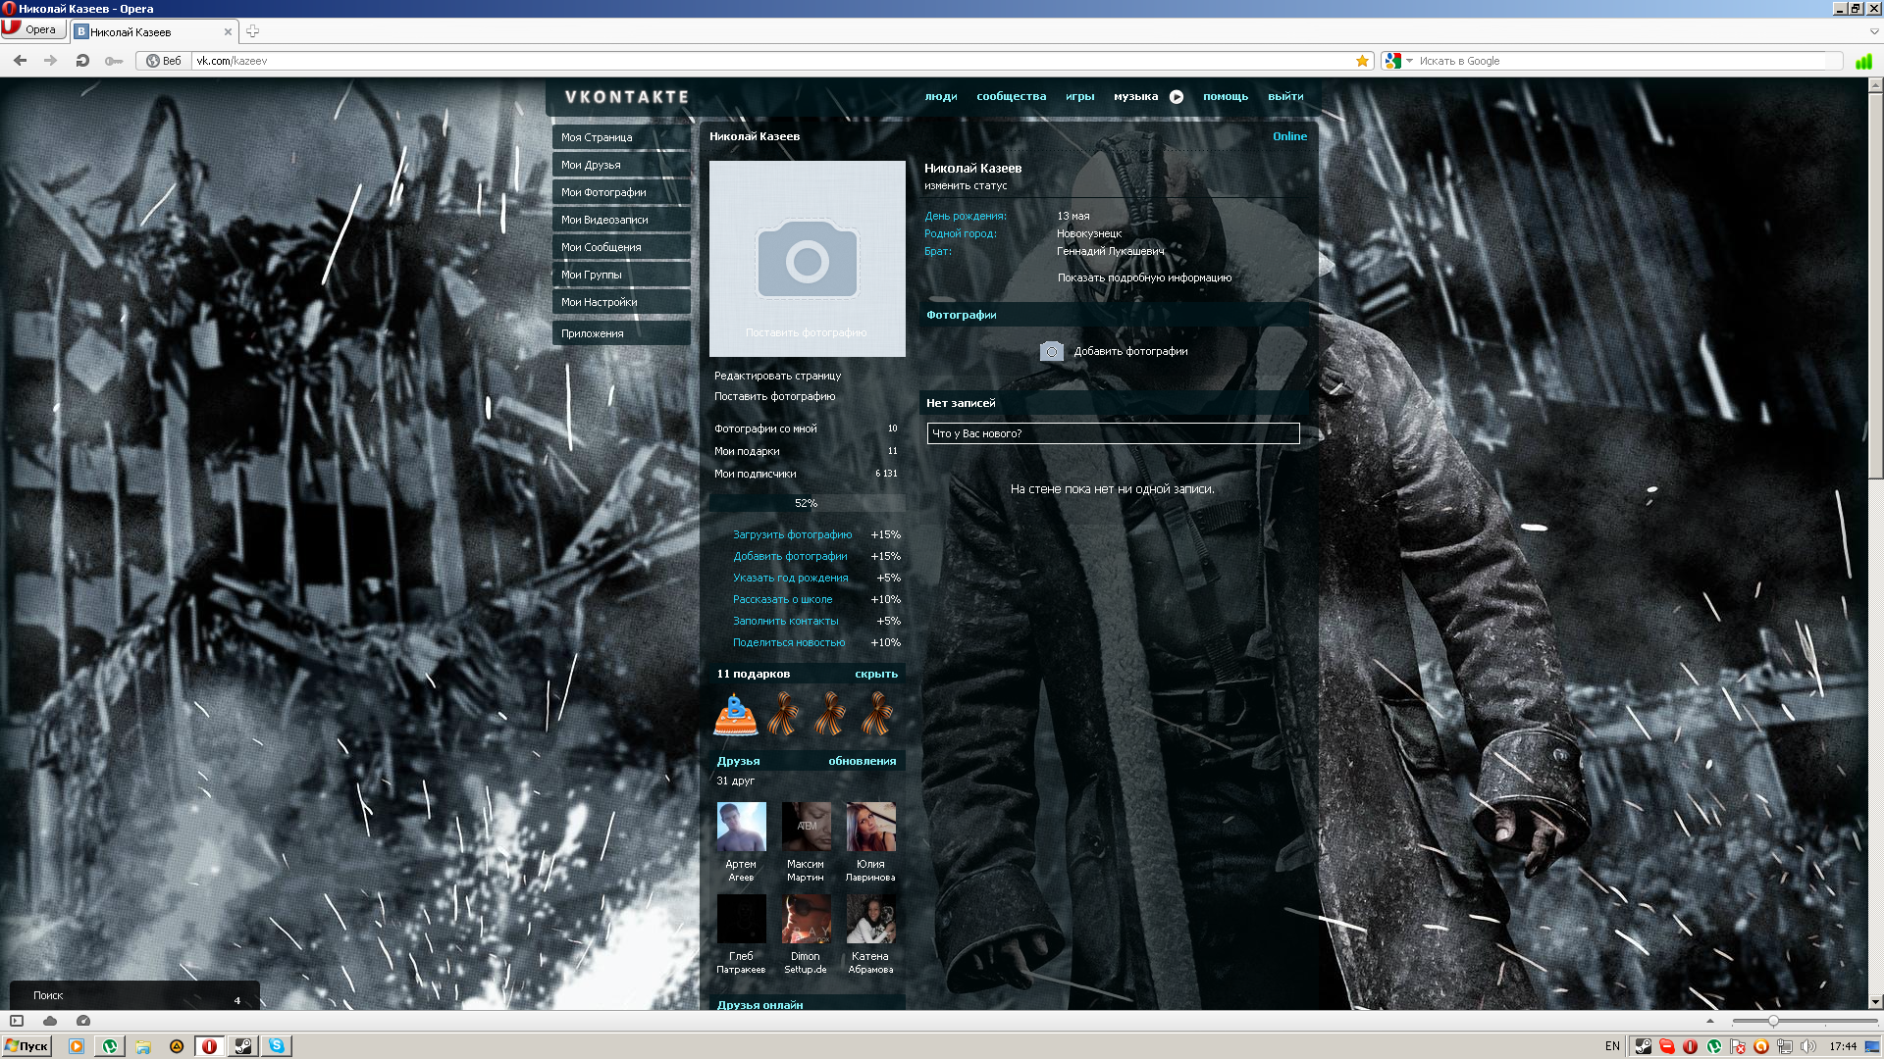Click Рассказать о школе link

(x=782, y=599)
